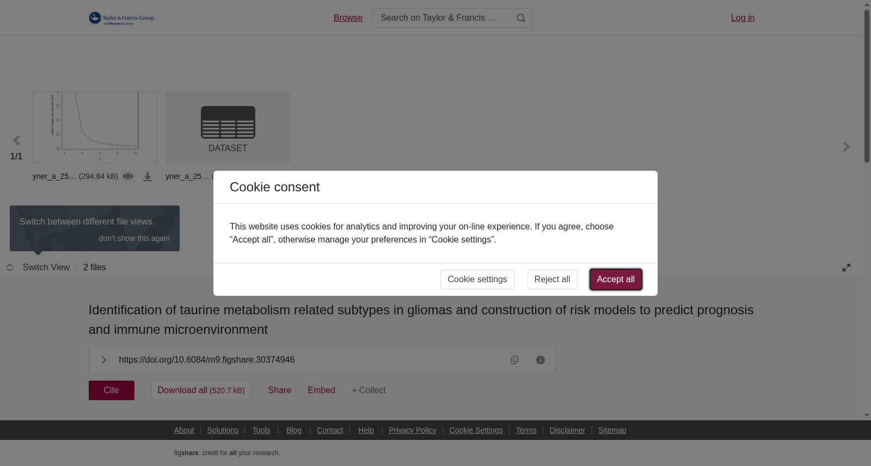The width and height of the screenshot is (871, 466).
Task: Open Blog footer link
Action: [294, 430]
